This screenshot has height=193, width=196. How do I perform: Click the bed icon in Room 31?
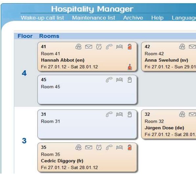click(119, 114)
